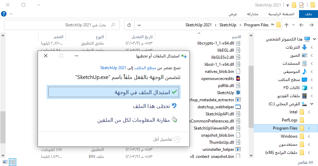The width and height of the screenshot is (318, 166).
Task: Refresh the current folder
Action: point(129,25)
